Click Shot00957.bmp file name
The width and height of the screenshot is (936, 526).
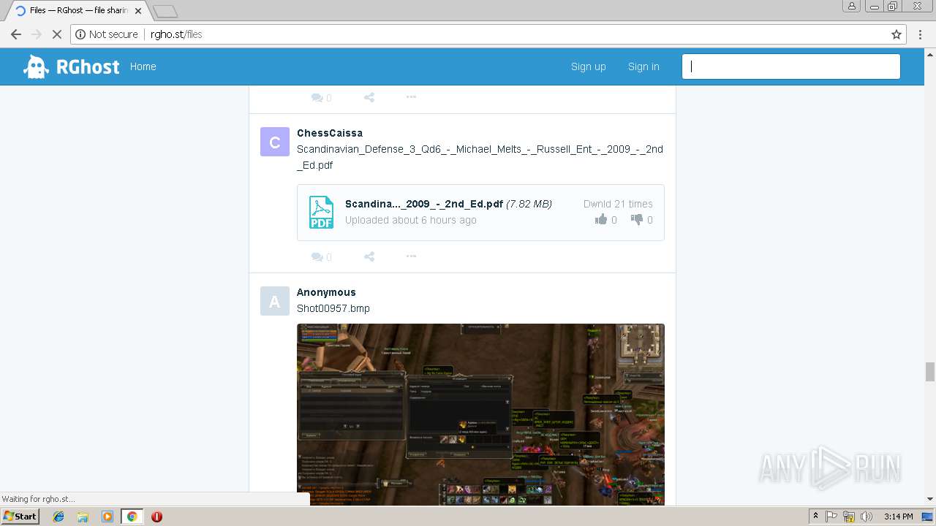[333, 308]
